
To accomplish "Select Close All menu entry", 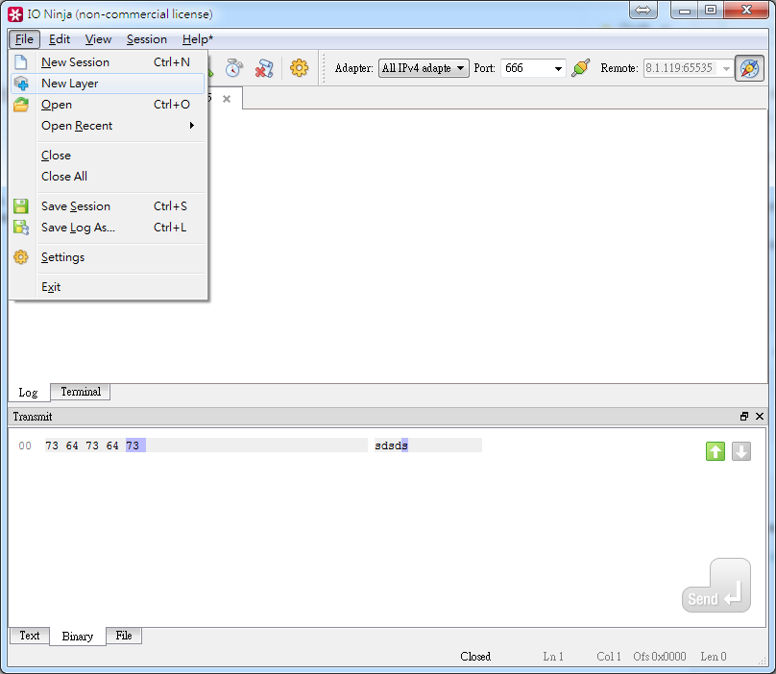I will (108, 176).
